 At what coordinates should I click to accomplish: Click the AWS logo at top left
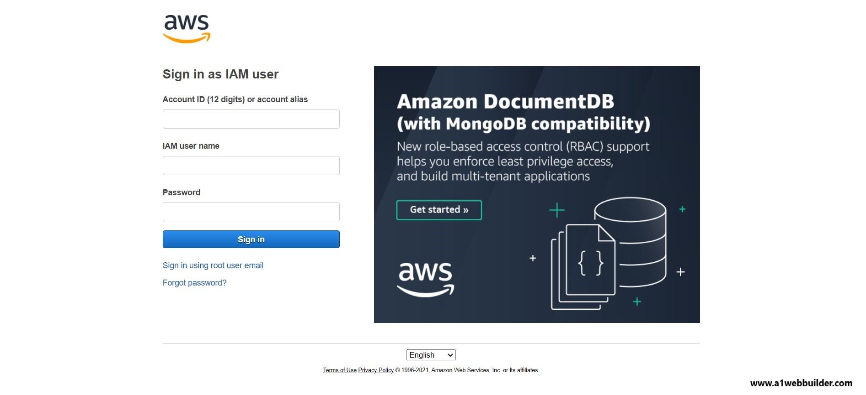click(x=187, y=29)
